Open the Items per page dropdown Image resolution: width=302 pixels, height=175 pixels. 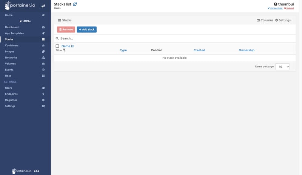[x=282, y=67]
